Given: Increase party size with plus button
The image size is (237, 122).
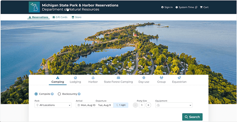Looking at the screenshot, I should tap(148, 105).
